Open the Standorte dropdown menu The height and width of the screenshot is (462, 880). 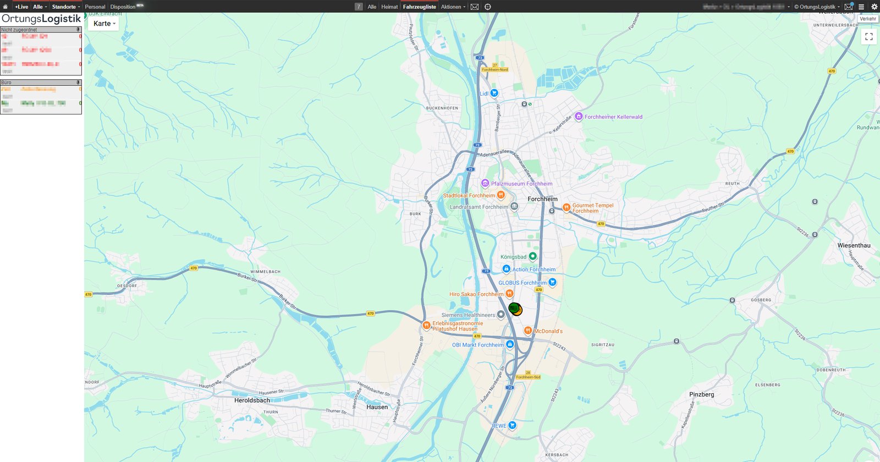pyautogui.click(x=65, y=7)
